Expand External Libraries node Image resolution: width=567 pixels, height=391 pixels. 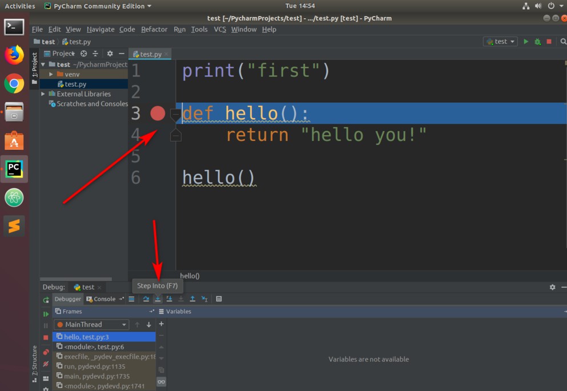click(x=43, y=94)
